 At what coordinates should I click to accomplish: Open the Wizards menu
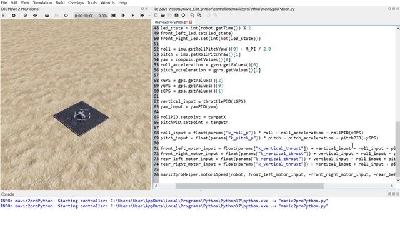click(107, 2)
